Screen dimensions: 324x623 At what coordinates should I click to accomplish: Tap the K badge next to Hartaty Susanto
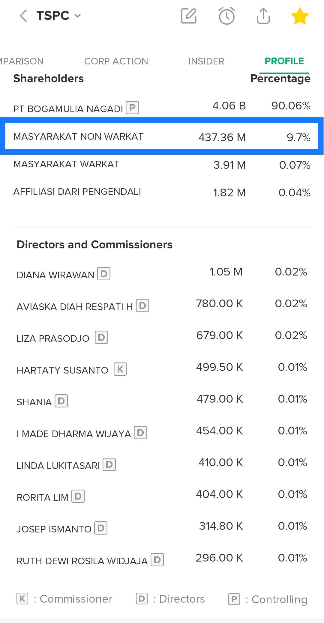coord(120,369)
